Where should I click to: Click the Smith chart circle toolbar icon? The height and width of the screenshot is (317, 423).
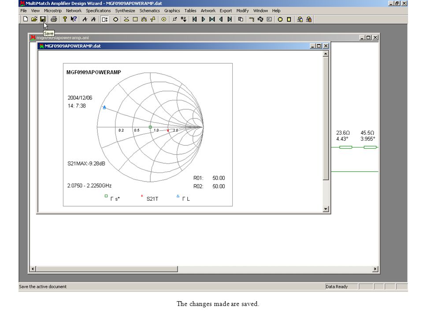pos(116,19)
